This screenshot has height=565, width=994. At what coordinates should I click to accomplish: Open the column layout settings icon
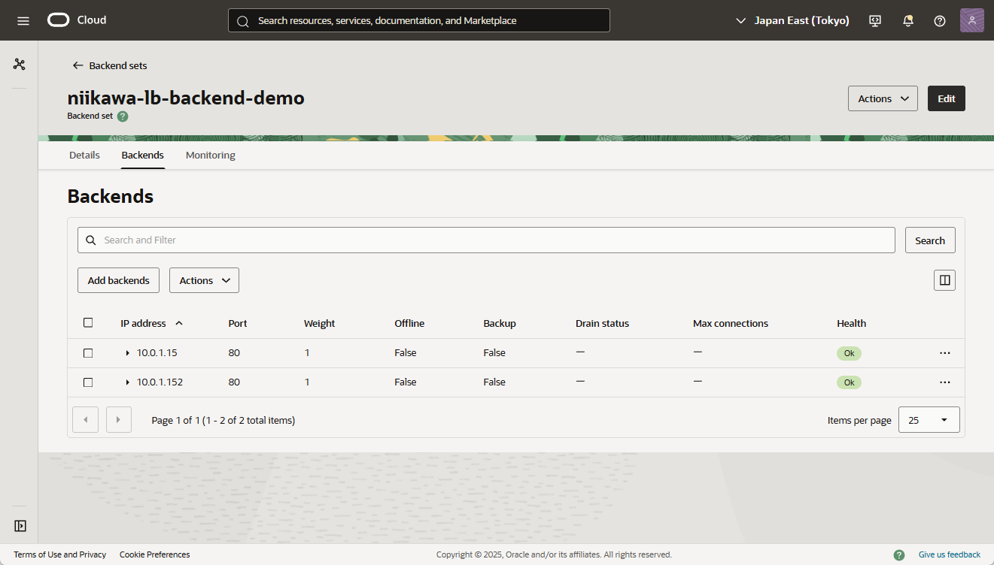point(945,280)
